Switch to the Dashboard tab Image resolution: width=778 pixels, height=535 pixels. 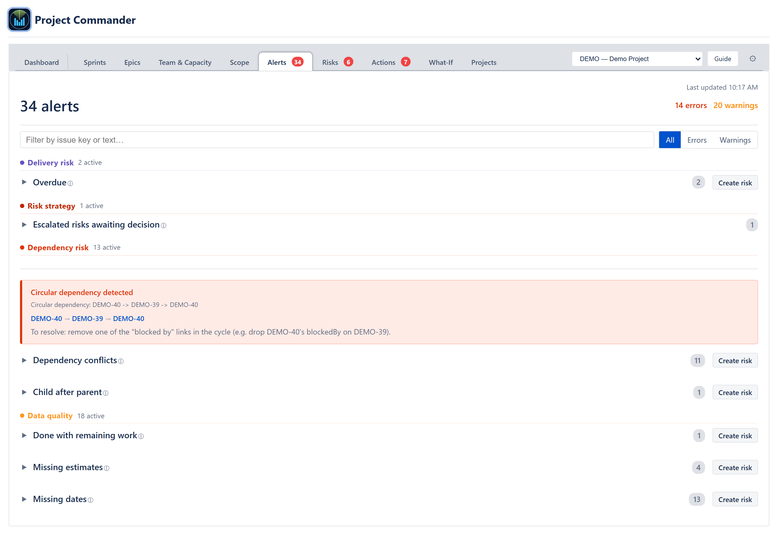click(x=42, y=62)
